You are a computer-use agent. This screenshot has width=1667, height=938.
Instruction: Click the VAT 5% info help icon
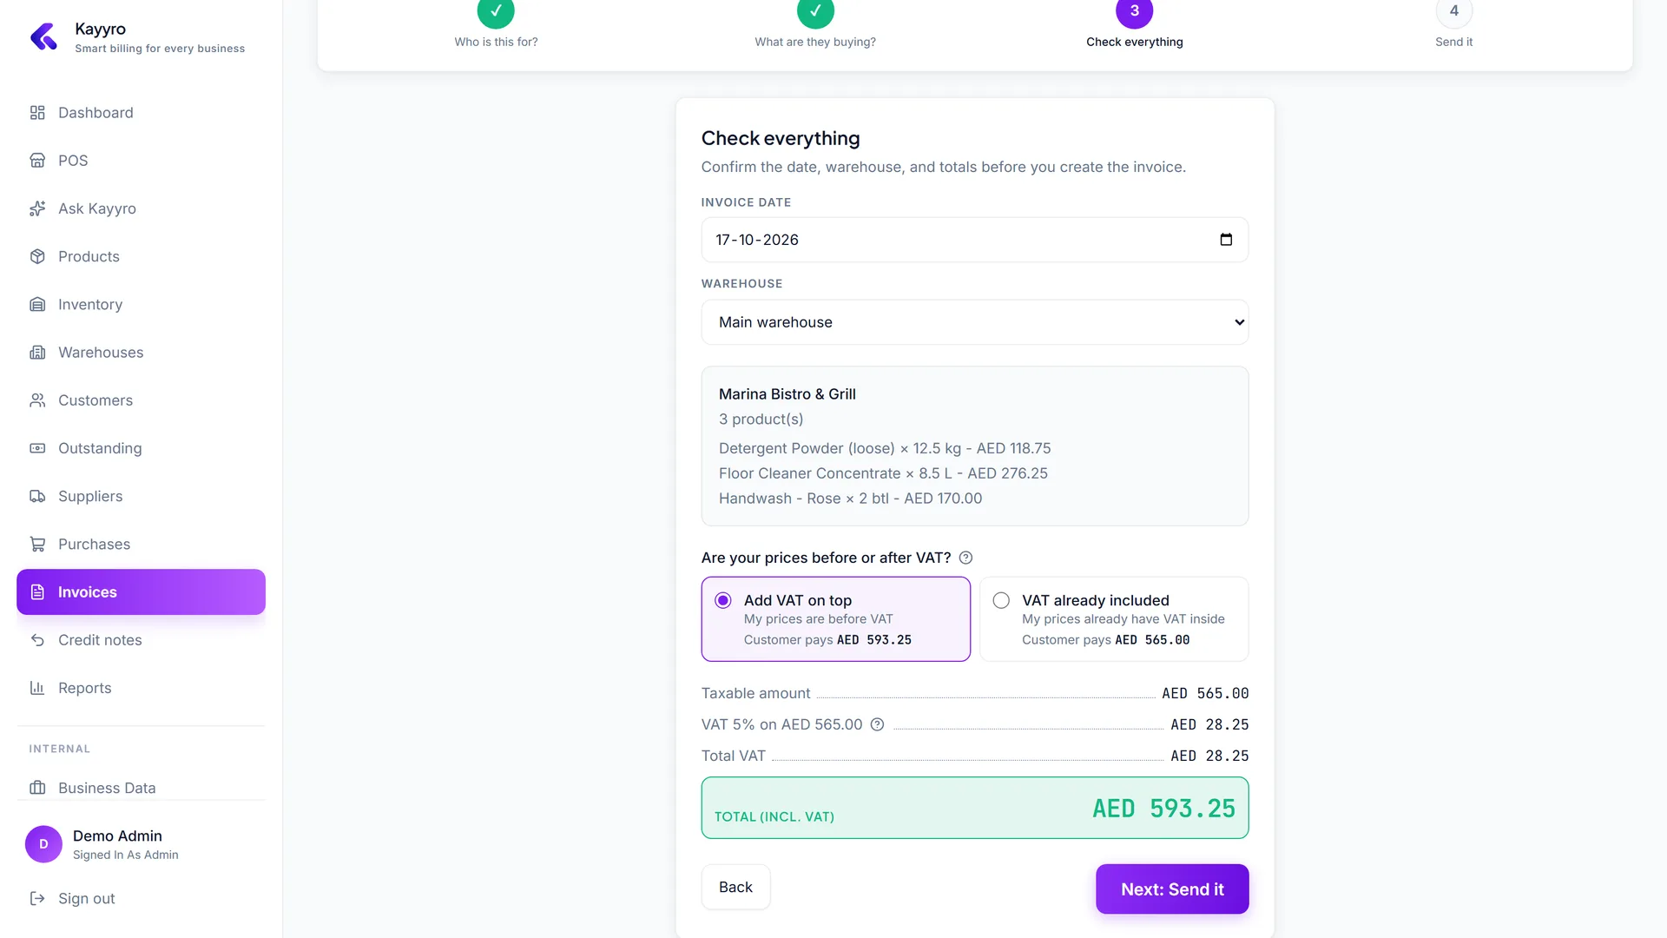(x=877, y=724)
